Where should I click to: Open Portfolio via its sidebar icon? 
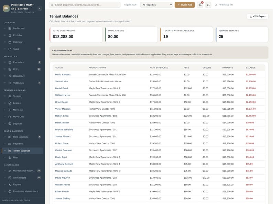10,35
